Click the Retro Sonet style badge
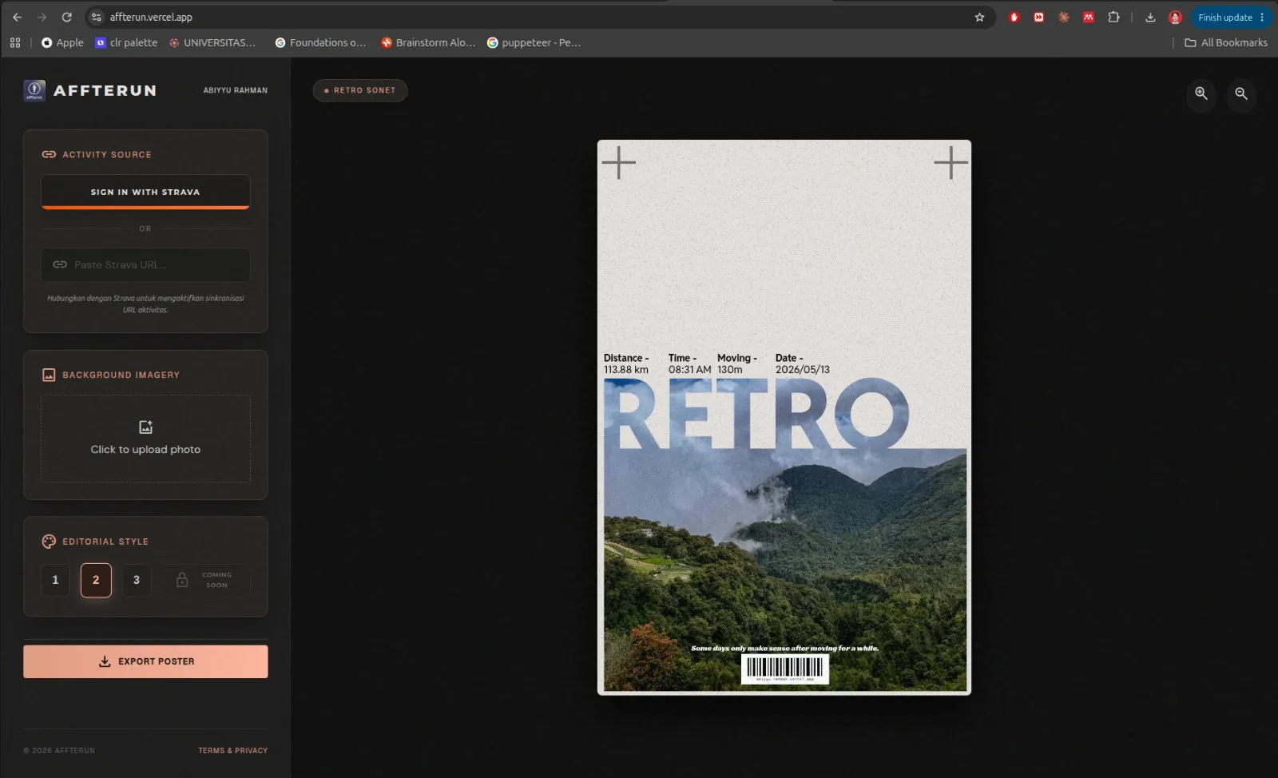 pyautogui.click(x=360, y=90)
